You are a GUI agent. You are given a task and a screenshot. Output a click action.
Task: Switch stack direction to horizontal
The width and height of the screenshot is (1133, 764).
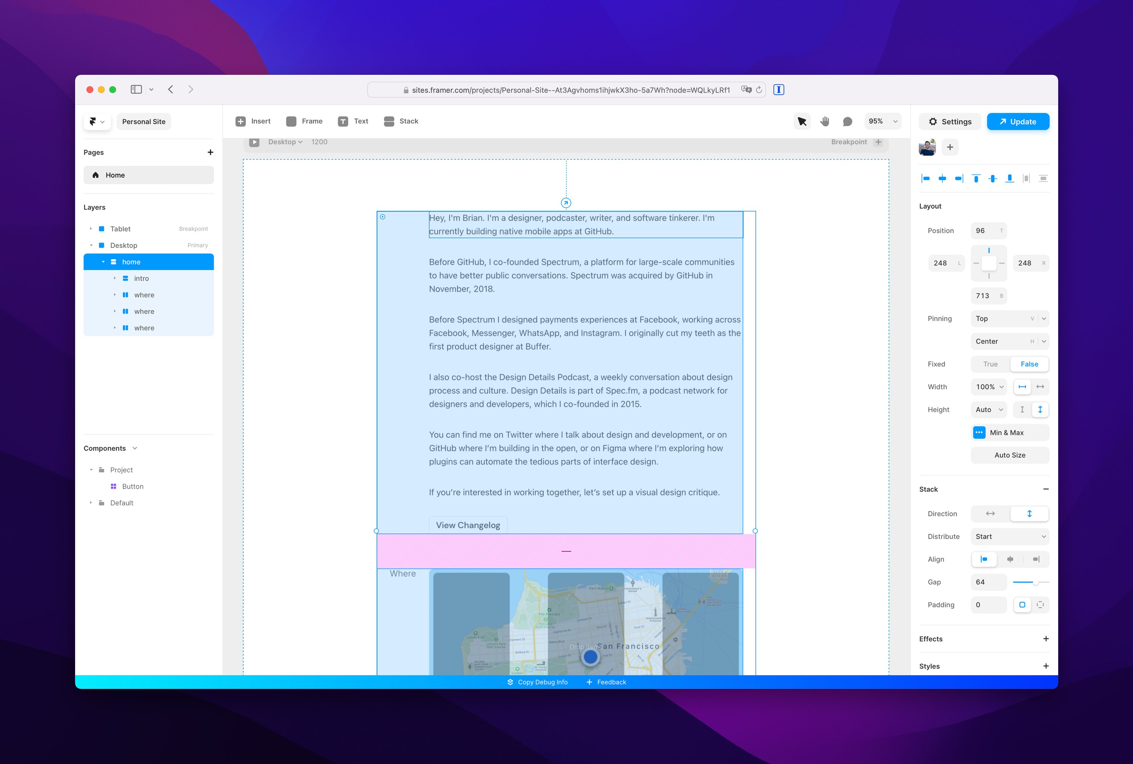pyautogui.click(x=990, y=513)
